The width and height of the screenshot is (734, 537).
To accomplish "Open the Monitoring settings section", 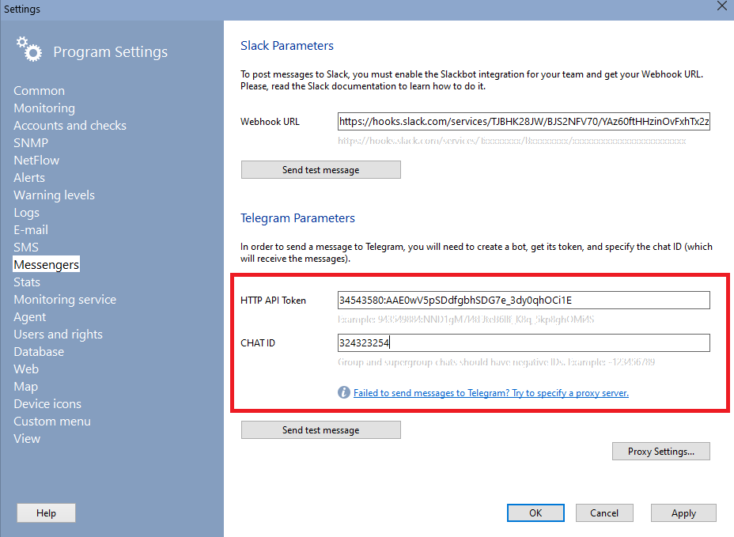I will [x=44, y=108].
